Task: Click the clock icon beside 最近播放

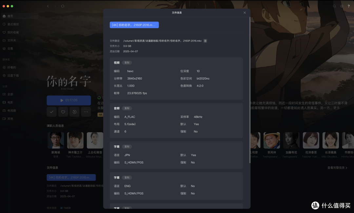Action: click(4, 24)
